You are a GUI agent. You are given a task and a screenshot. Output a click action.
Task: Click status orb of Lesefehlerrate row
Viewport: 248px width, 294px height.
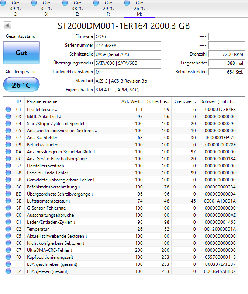tap(8, 109)
